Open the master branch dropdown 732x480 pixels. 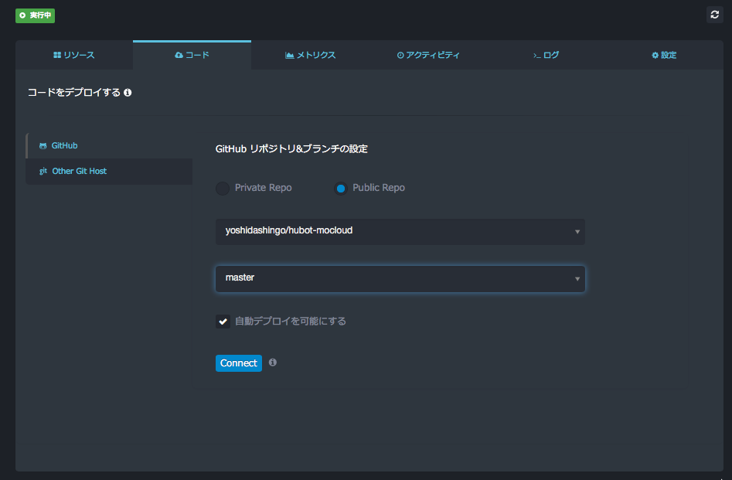[x=400, y=279]
